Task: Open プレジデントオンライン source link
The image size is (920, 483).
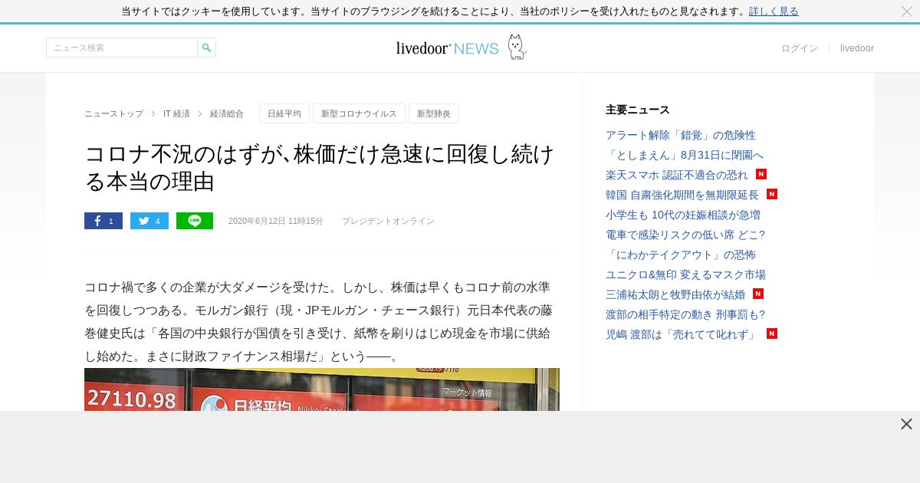Action: point(388,221)
